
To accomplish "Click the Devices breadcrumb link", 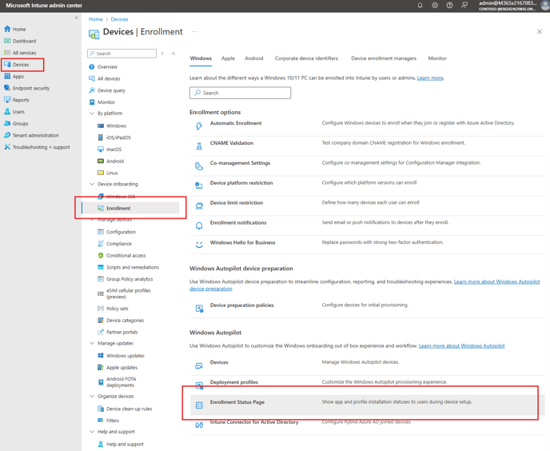I will coord(120,19).
